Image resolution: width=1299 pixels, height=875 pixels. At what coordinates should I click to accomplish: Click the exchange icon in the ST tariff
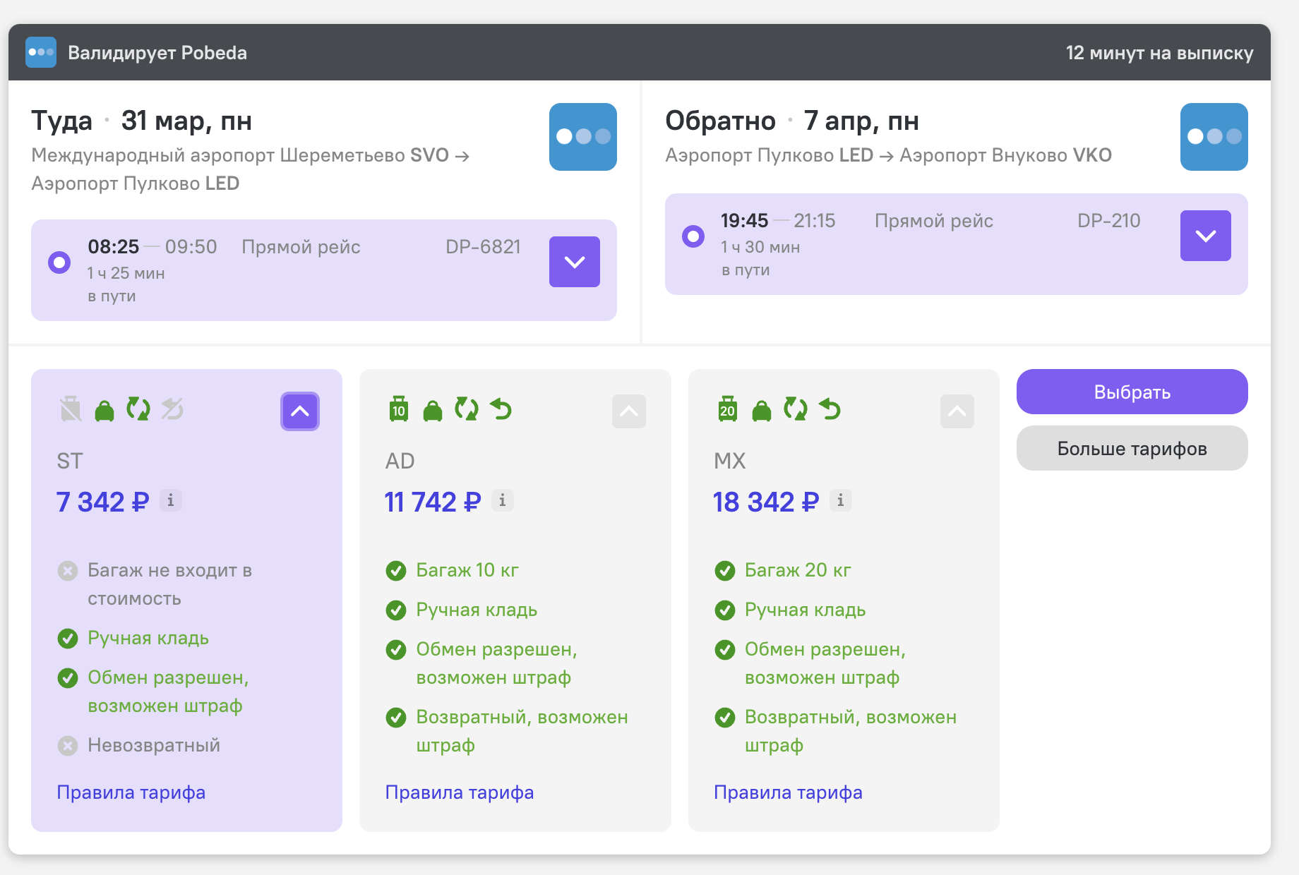pos(138,409)
